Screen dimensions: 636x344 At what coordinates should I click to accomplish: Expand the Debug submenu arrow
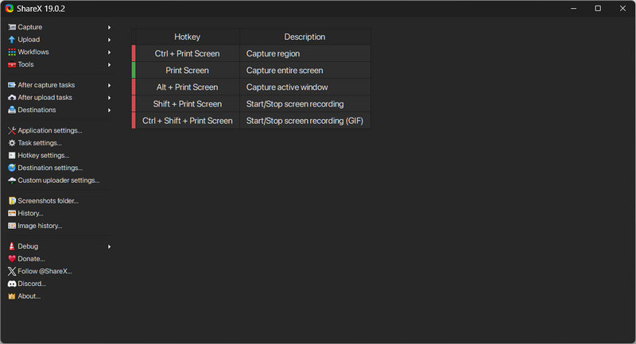tap(109, 246)
